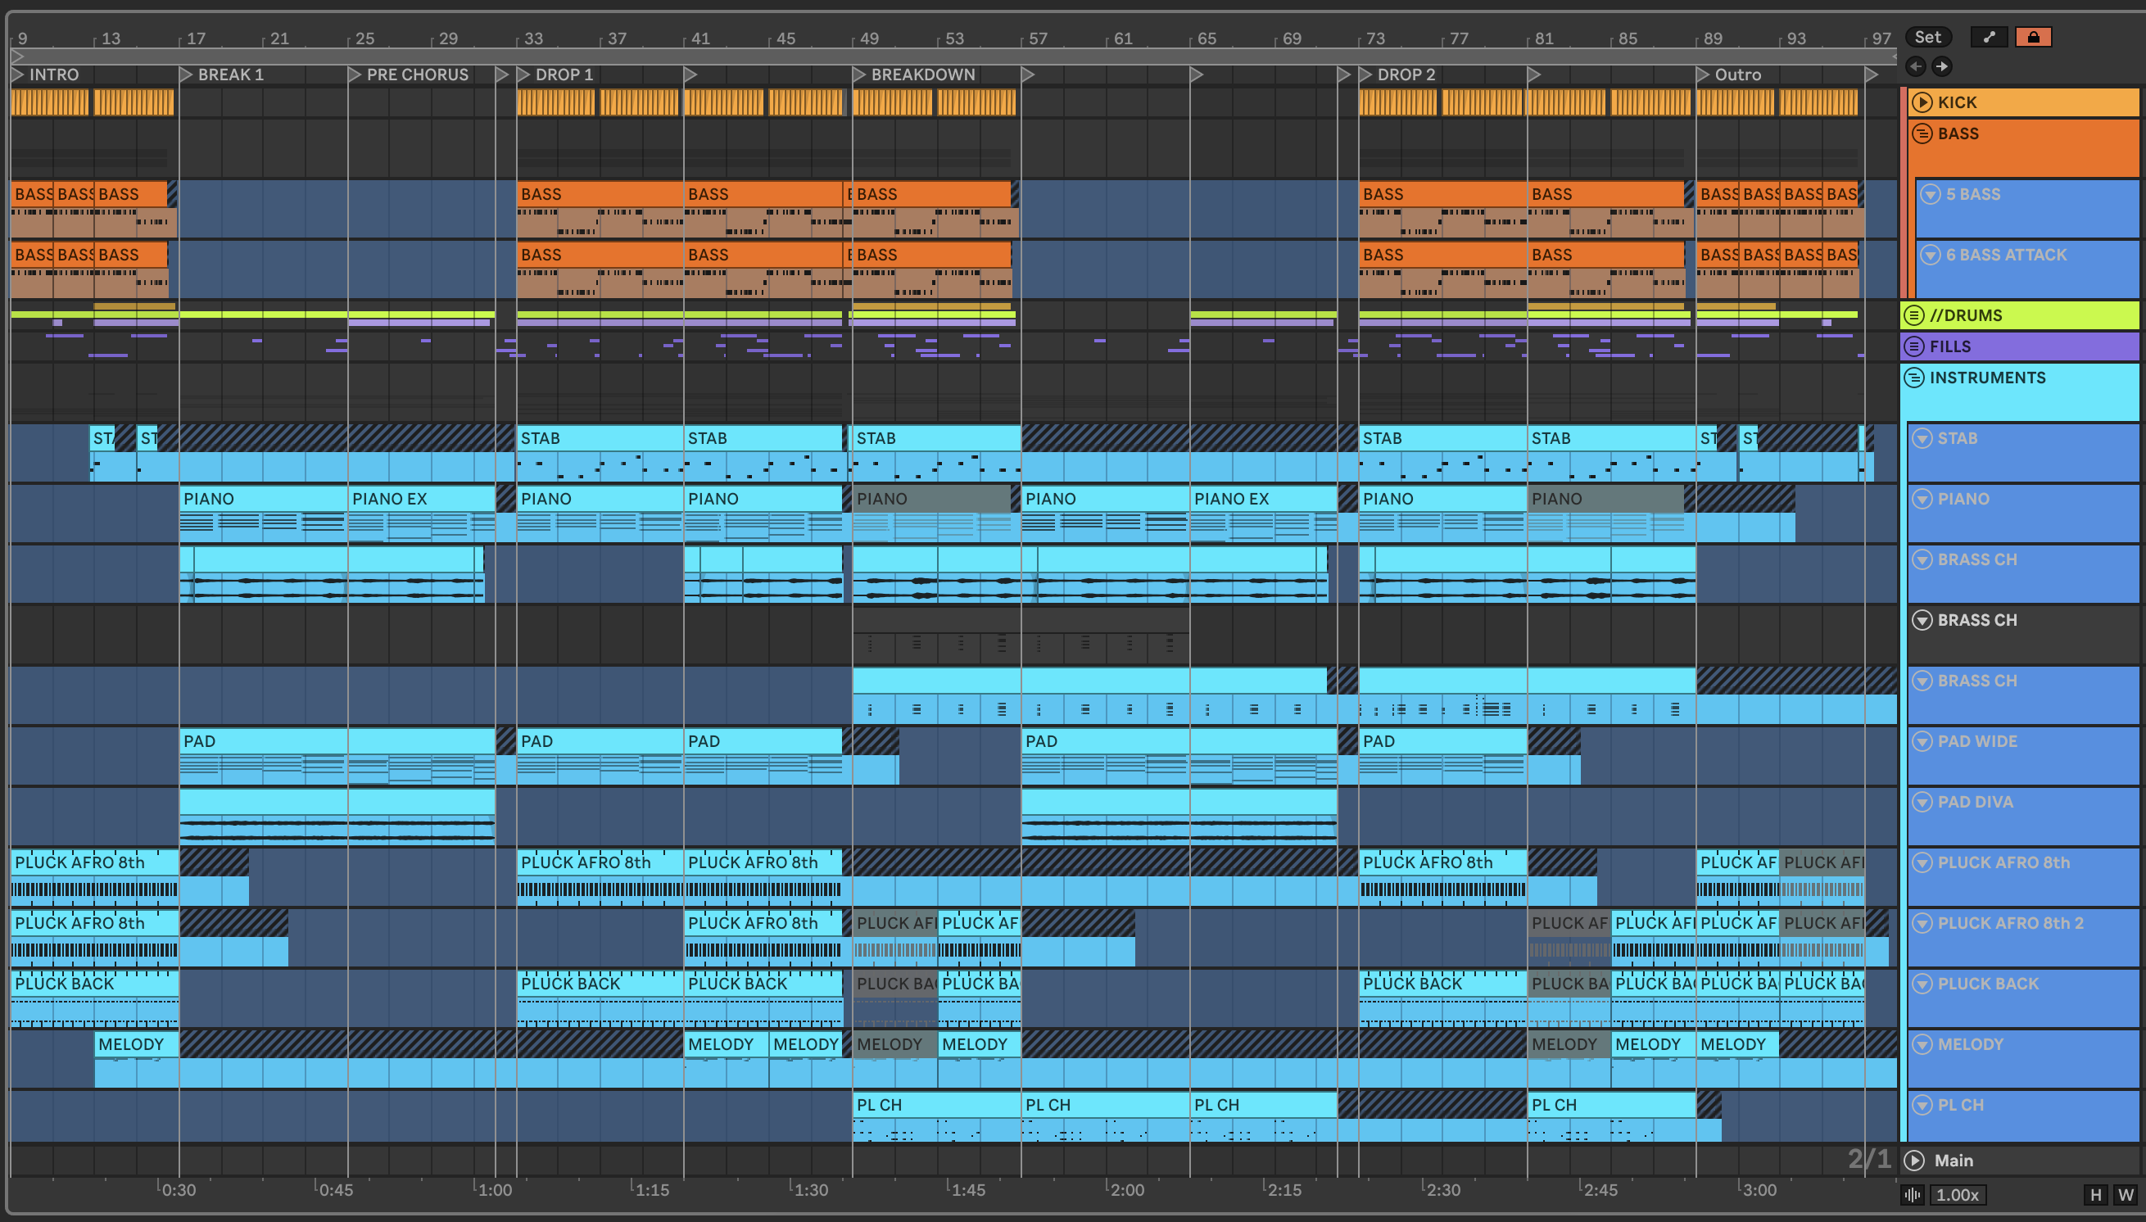The height and width of the screenshot is (1222, 2146).
Task: Click the PAD DIVA track fold icon
Action: [1922, 802]
